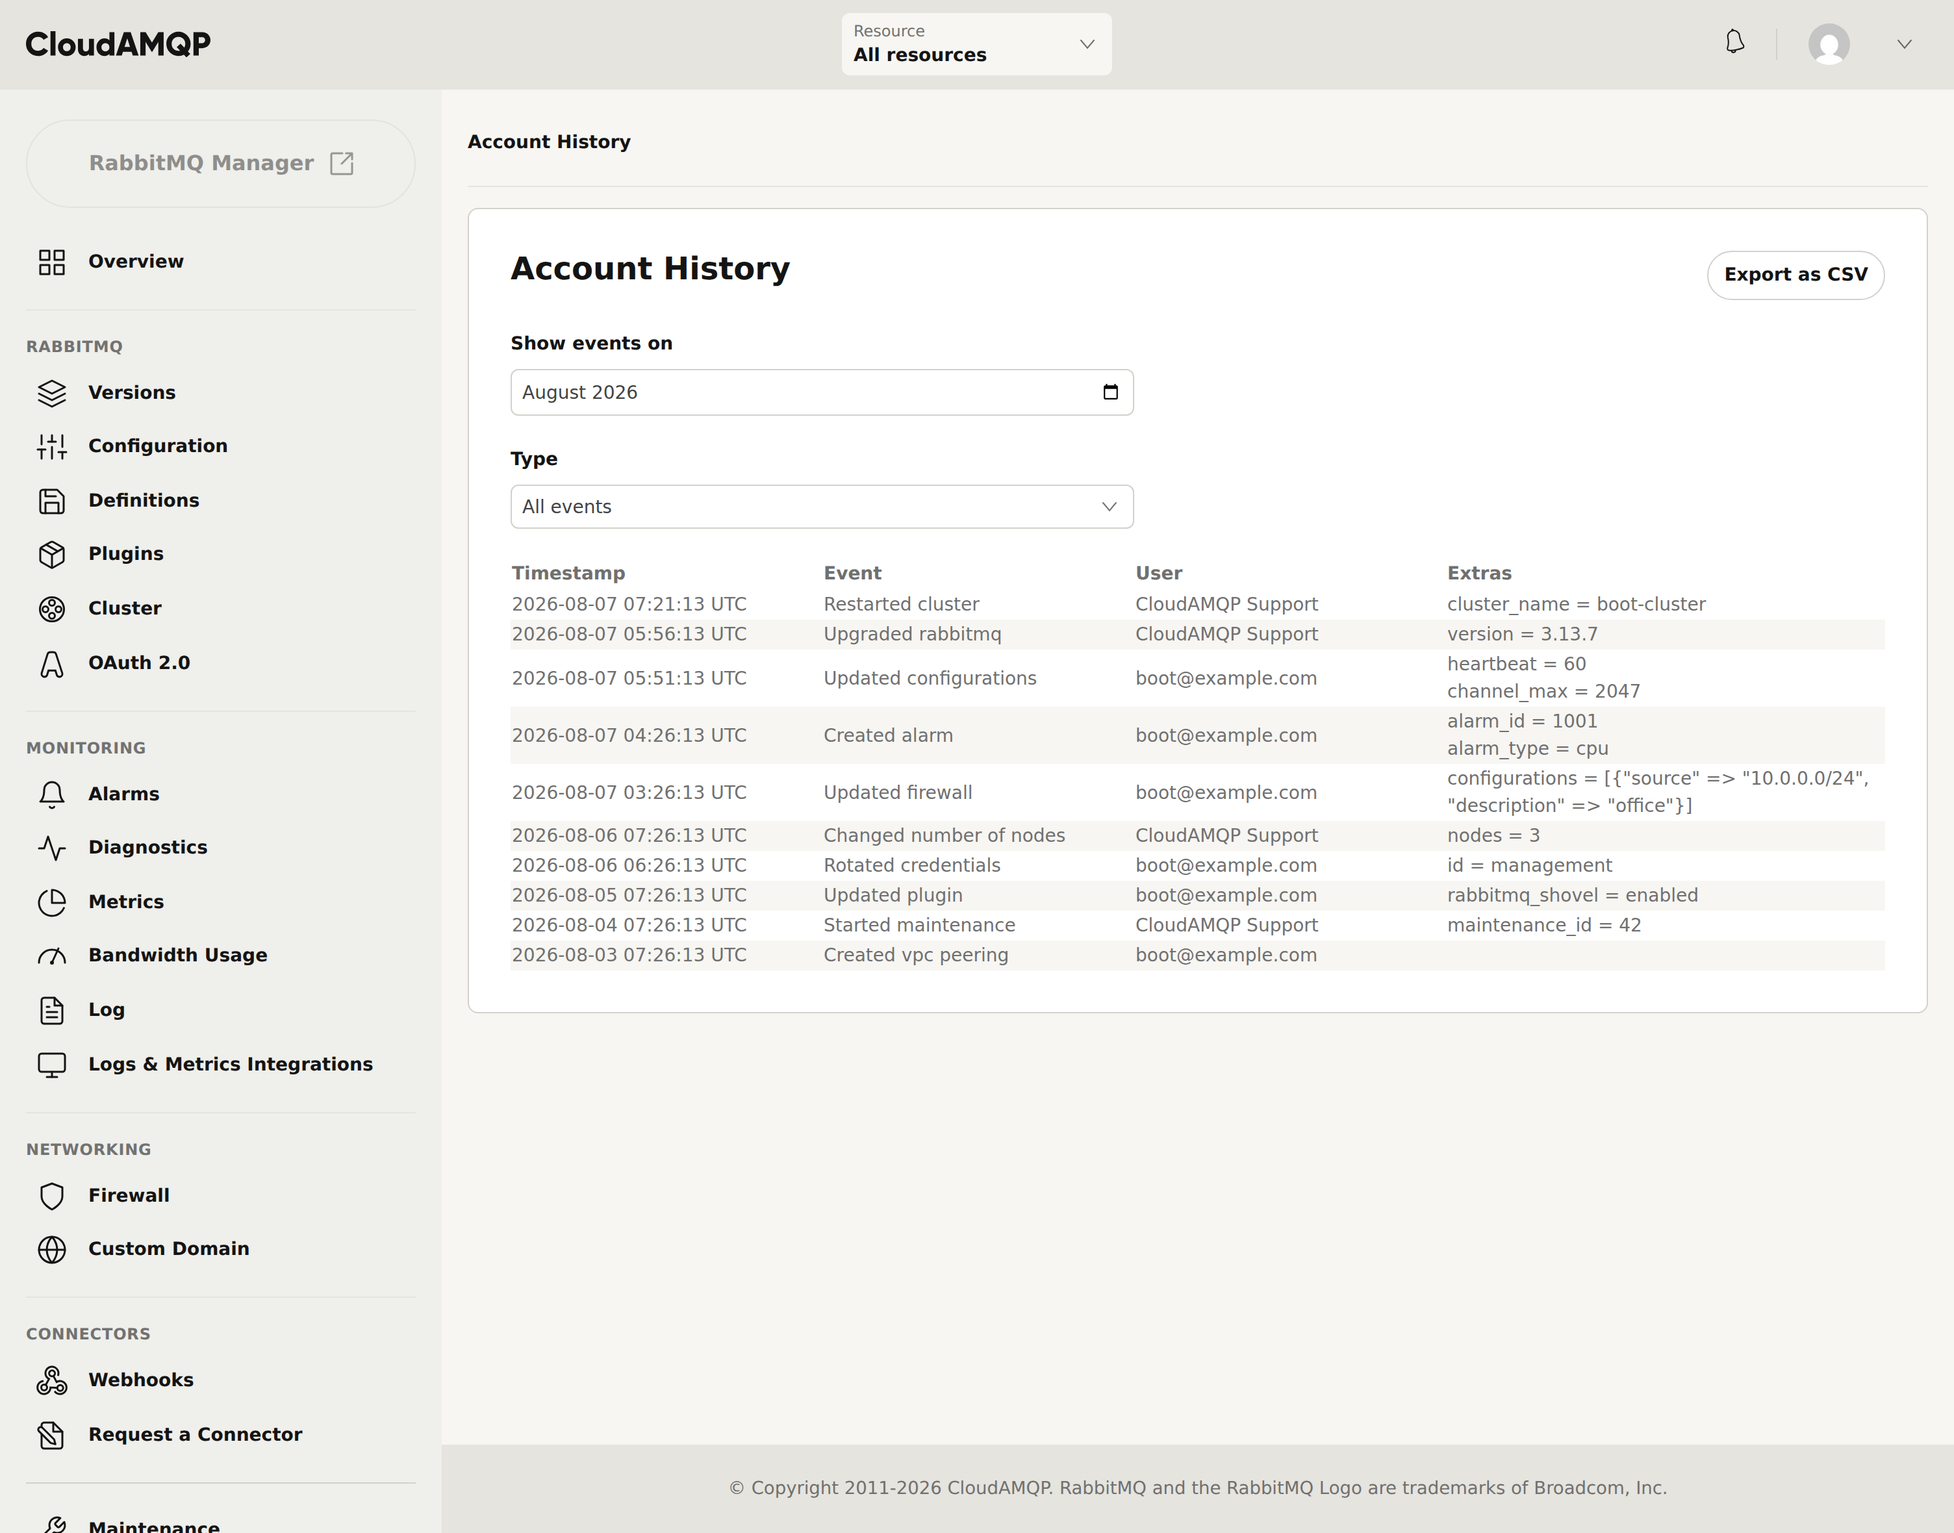This screenshot has height=1533, width=1954.
Task: Open the Configuration page
Action: click(x=158, y=446)
